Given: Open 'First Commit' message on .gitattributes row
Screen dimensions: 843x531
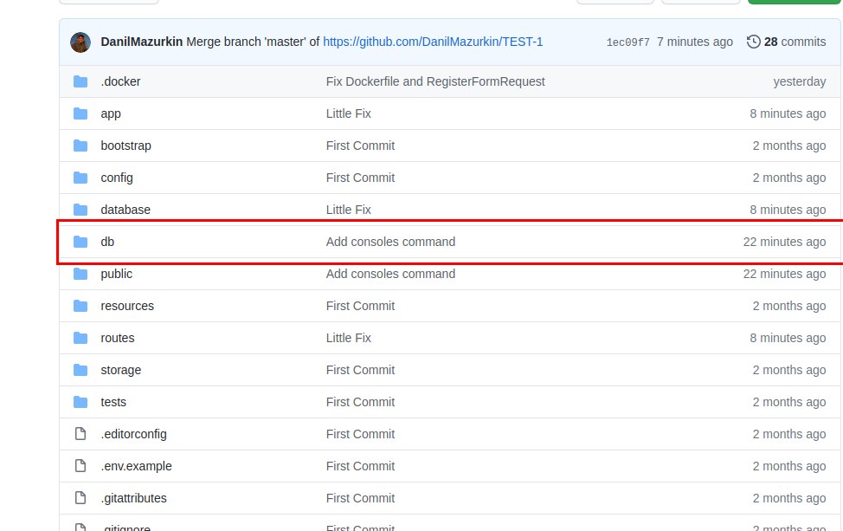Looking at the screenshot, I should (360, 498).
